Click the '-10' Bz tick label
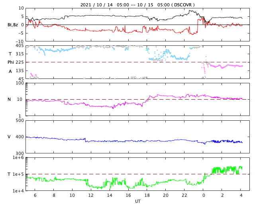Viewport: 255px width, 204px height. coord(20,41)
